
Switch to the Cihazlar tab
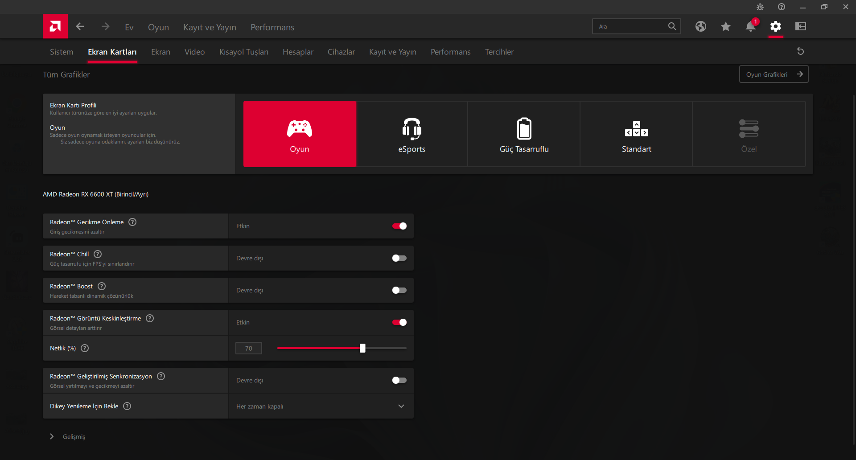(x=341, y=52)
